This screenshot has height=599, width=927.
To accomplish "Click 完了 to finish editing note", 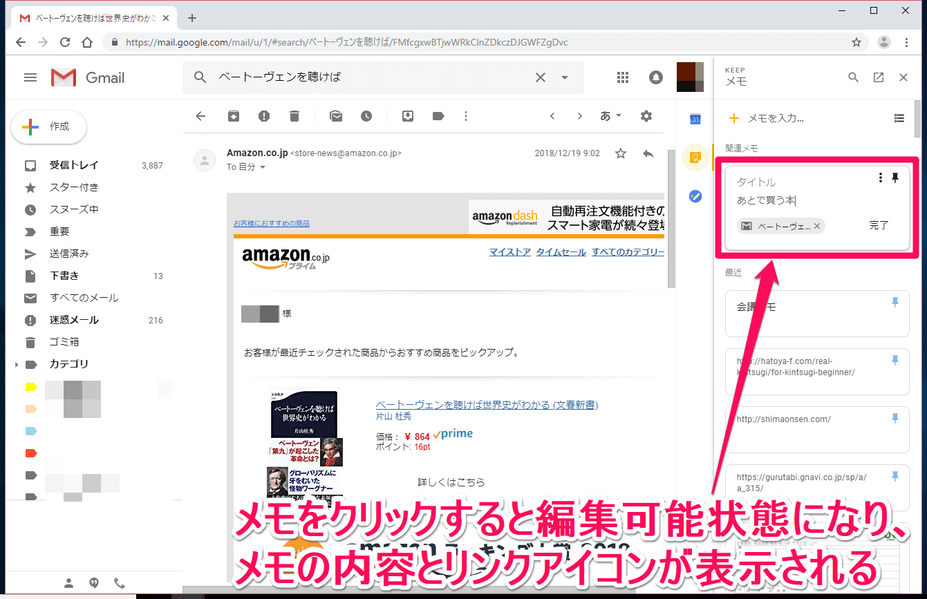I will point(879,225).
